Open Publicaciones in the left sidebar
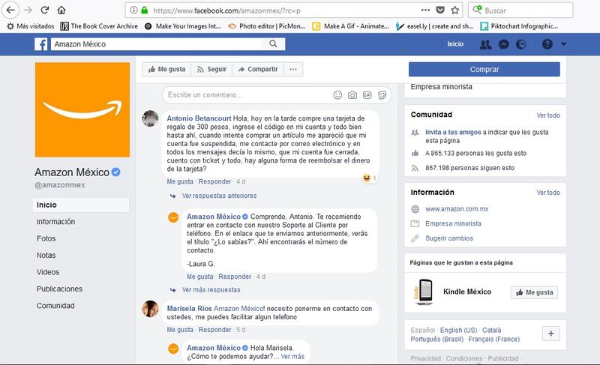Screen dimensions: 600x365 [x=60, y=289]
